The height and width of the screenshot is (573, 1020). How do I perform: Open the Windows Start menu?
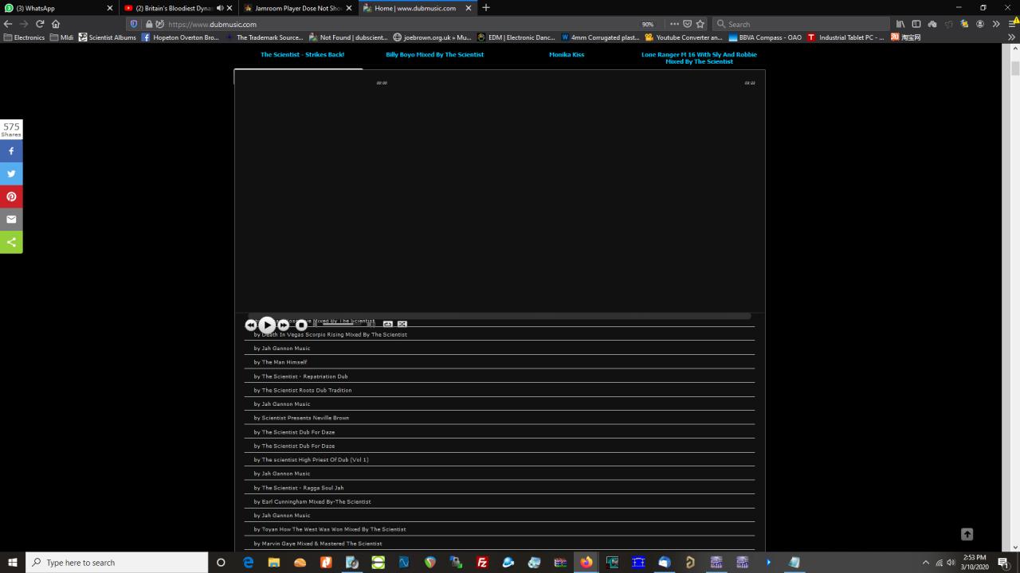pyautogui.click(x=12, y=563)
